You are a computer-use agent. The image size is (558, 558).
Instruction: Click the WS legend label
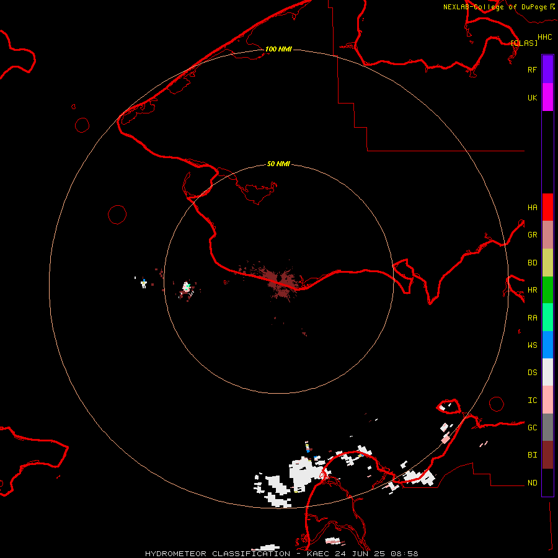tap(532, 345)
